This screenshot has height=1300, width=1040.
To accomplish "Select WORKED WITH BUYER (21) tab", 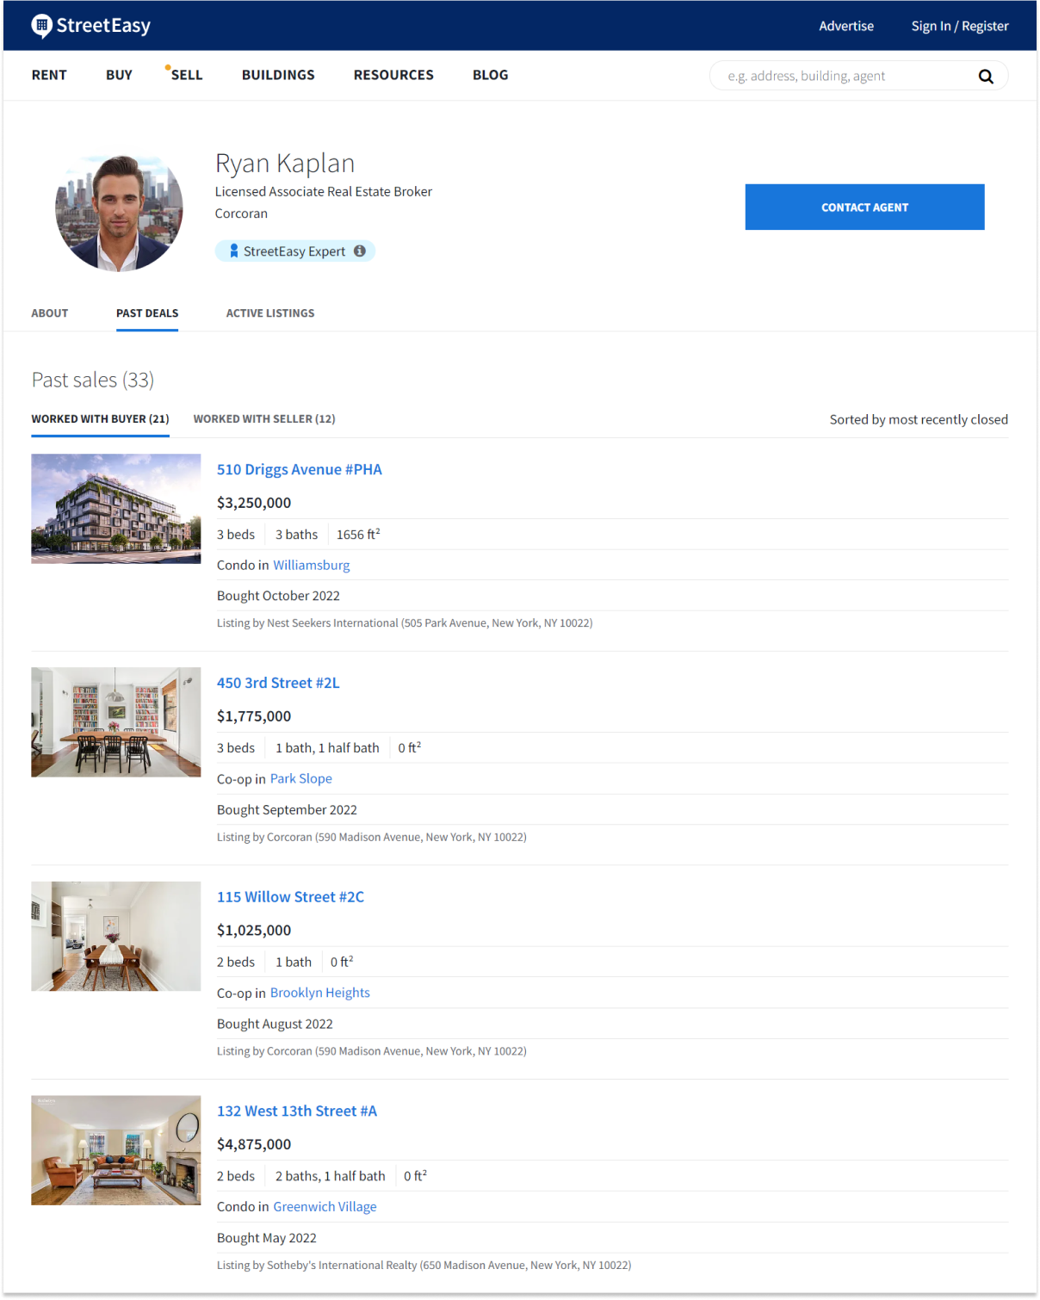I will (100, 419).
